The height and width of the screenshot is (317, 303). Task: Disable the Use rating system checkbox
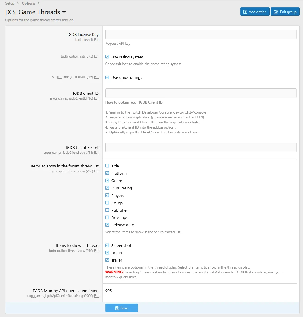point(107,57)
